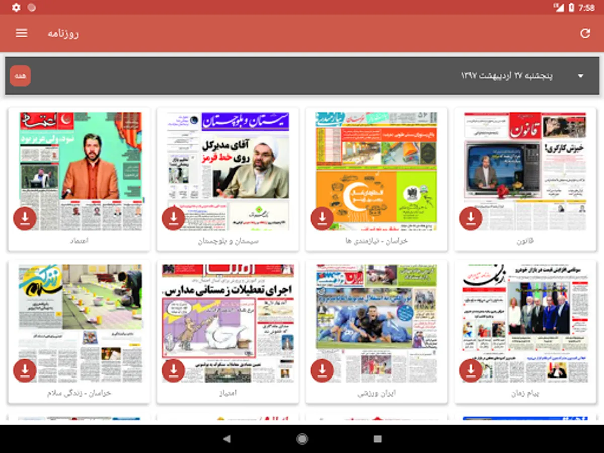Tap the battery icon in status bar
Image resolution: width=604 pixels, height=453 pixels.
pos(571,7)
